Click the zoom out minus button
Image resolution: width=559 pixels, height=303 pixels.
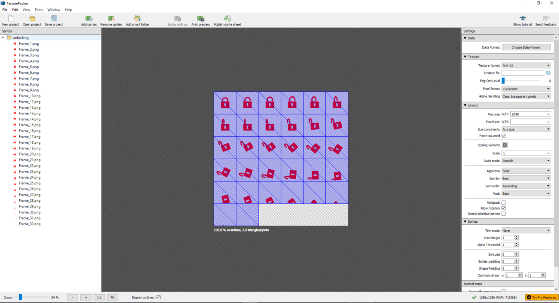[73, 297]
